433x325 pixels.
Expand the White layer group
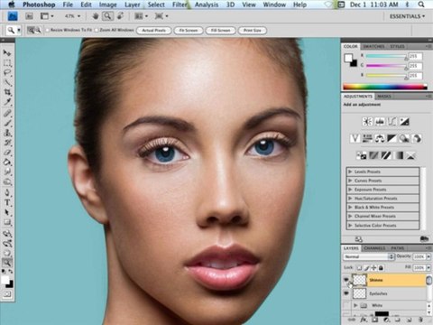(x=355, y=305)
